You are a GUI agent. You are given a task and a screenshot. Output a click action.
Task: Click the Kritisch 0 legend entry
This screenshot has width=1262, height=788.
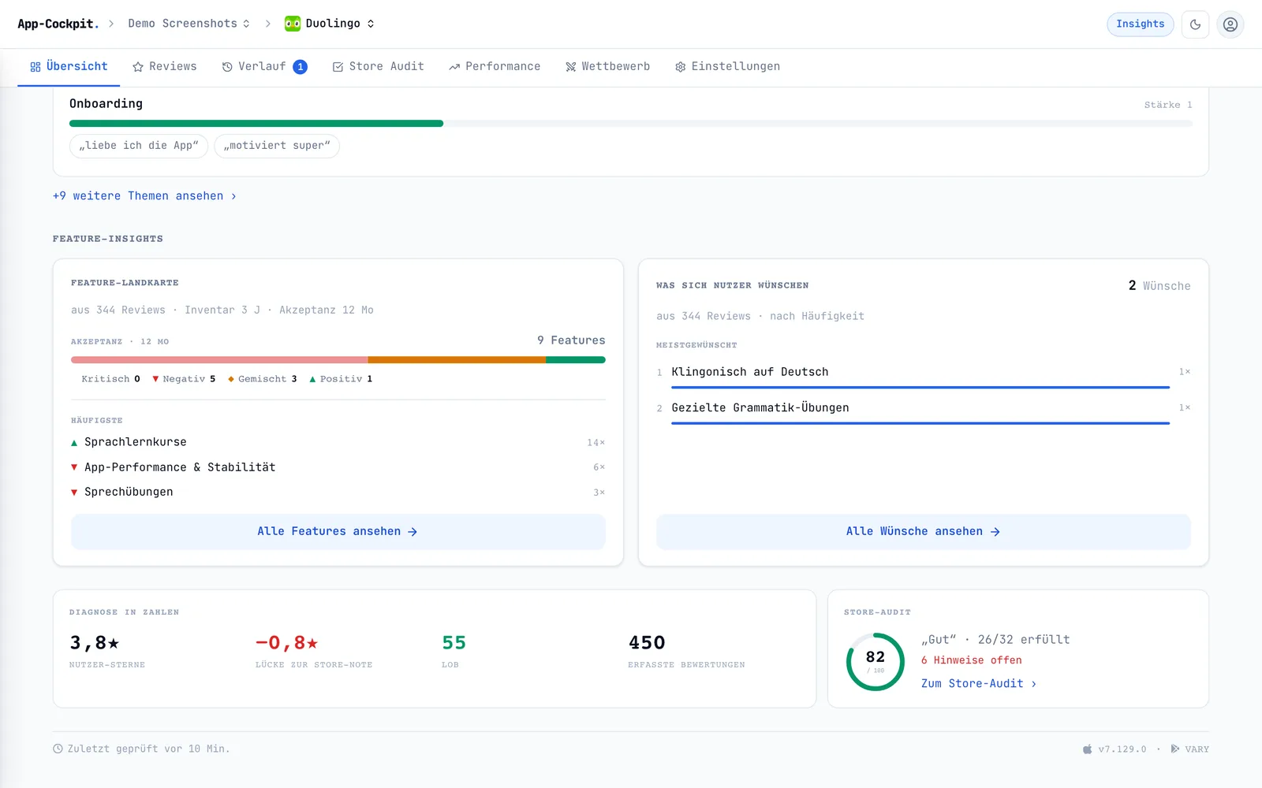coord(110,379)
